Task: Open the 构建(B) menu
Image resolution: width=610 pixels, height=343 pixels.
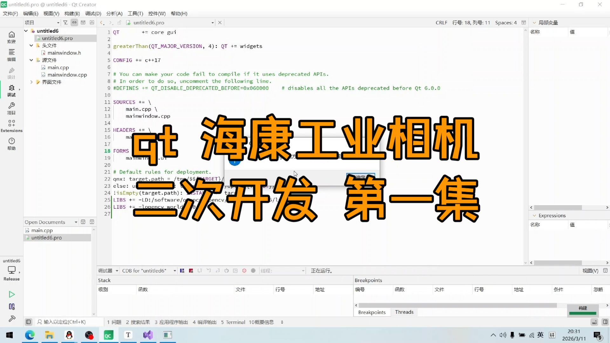Action: (72, 13)
